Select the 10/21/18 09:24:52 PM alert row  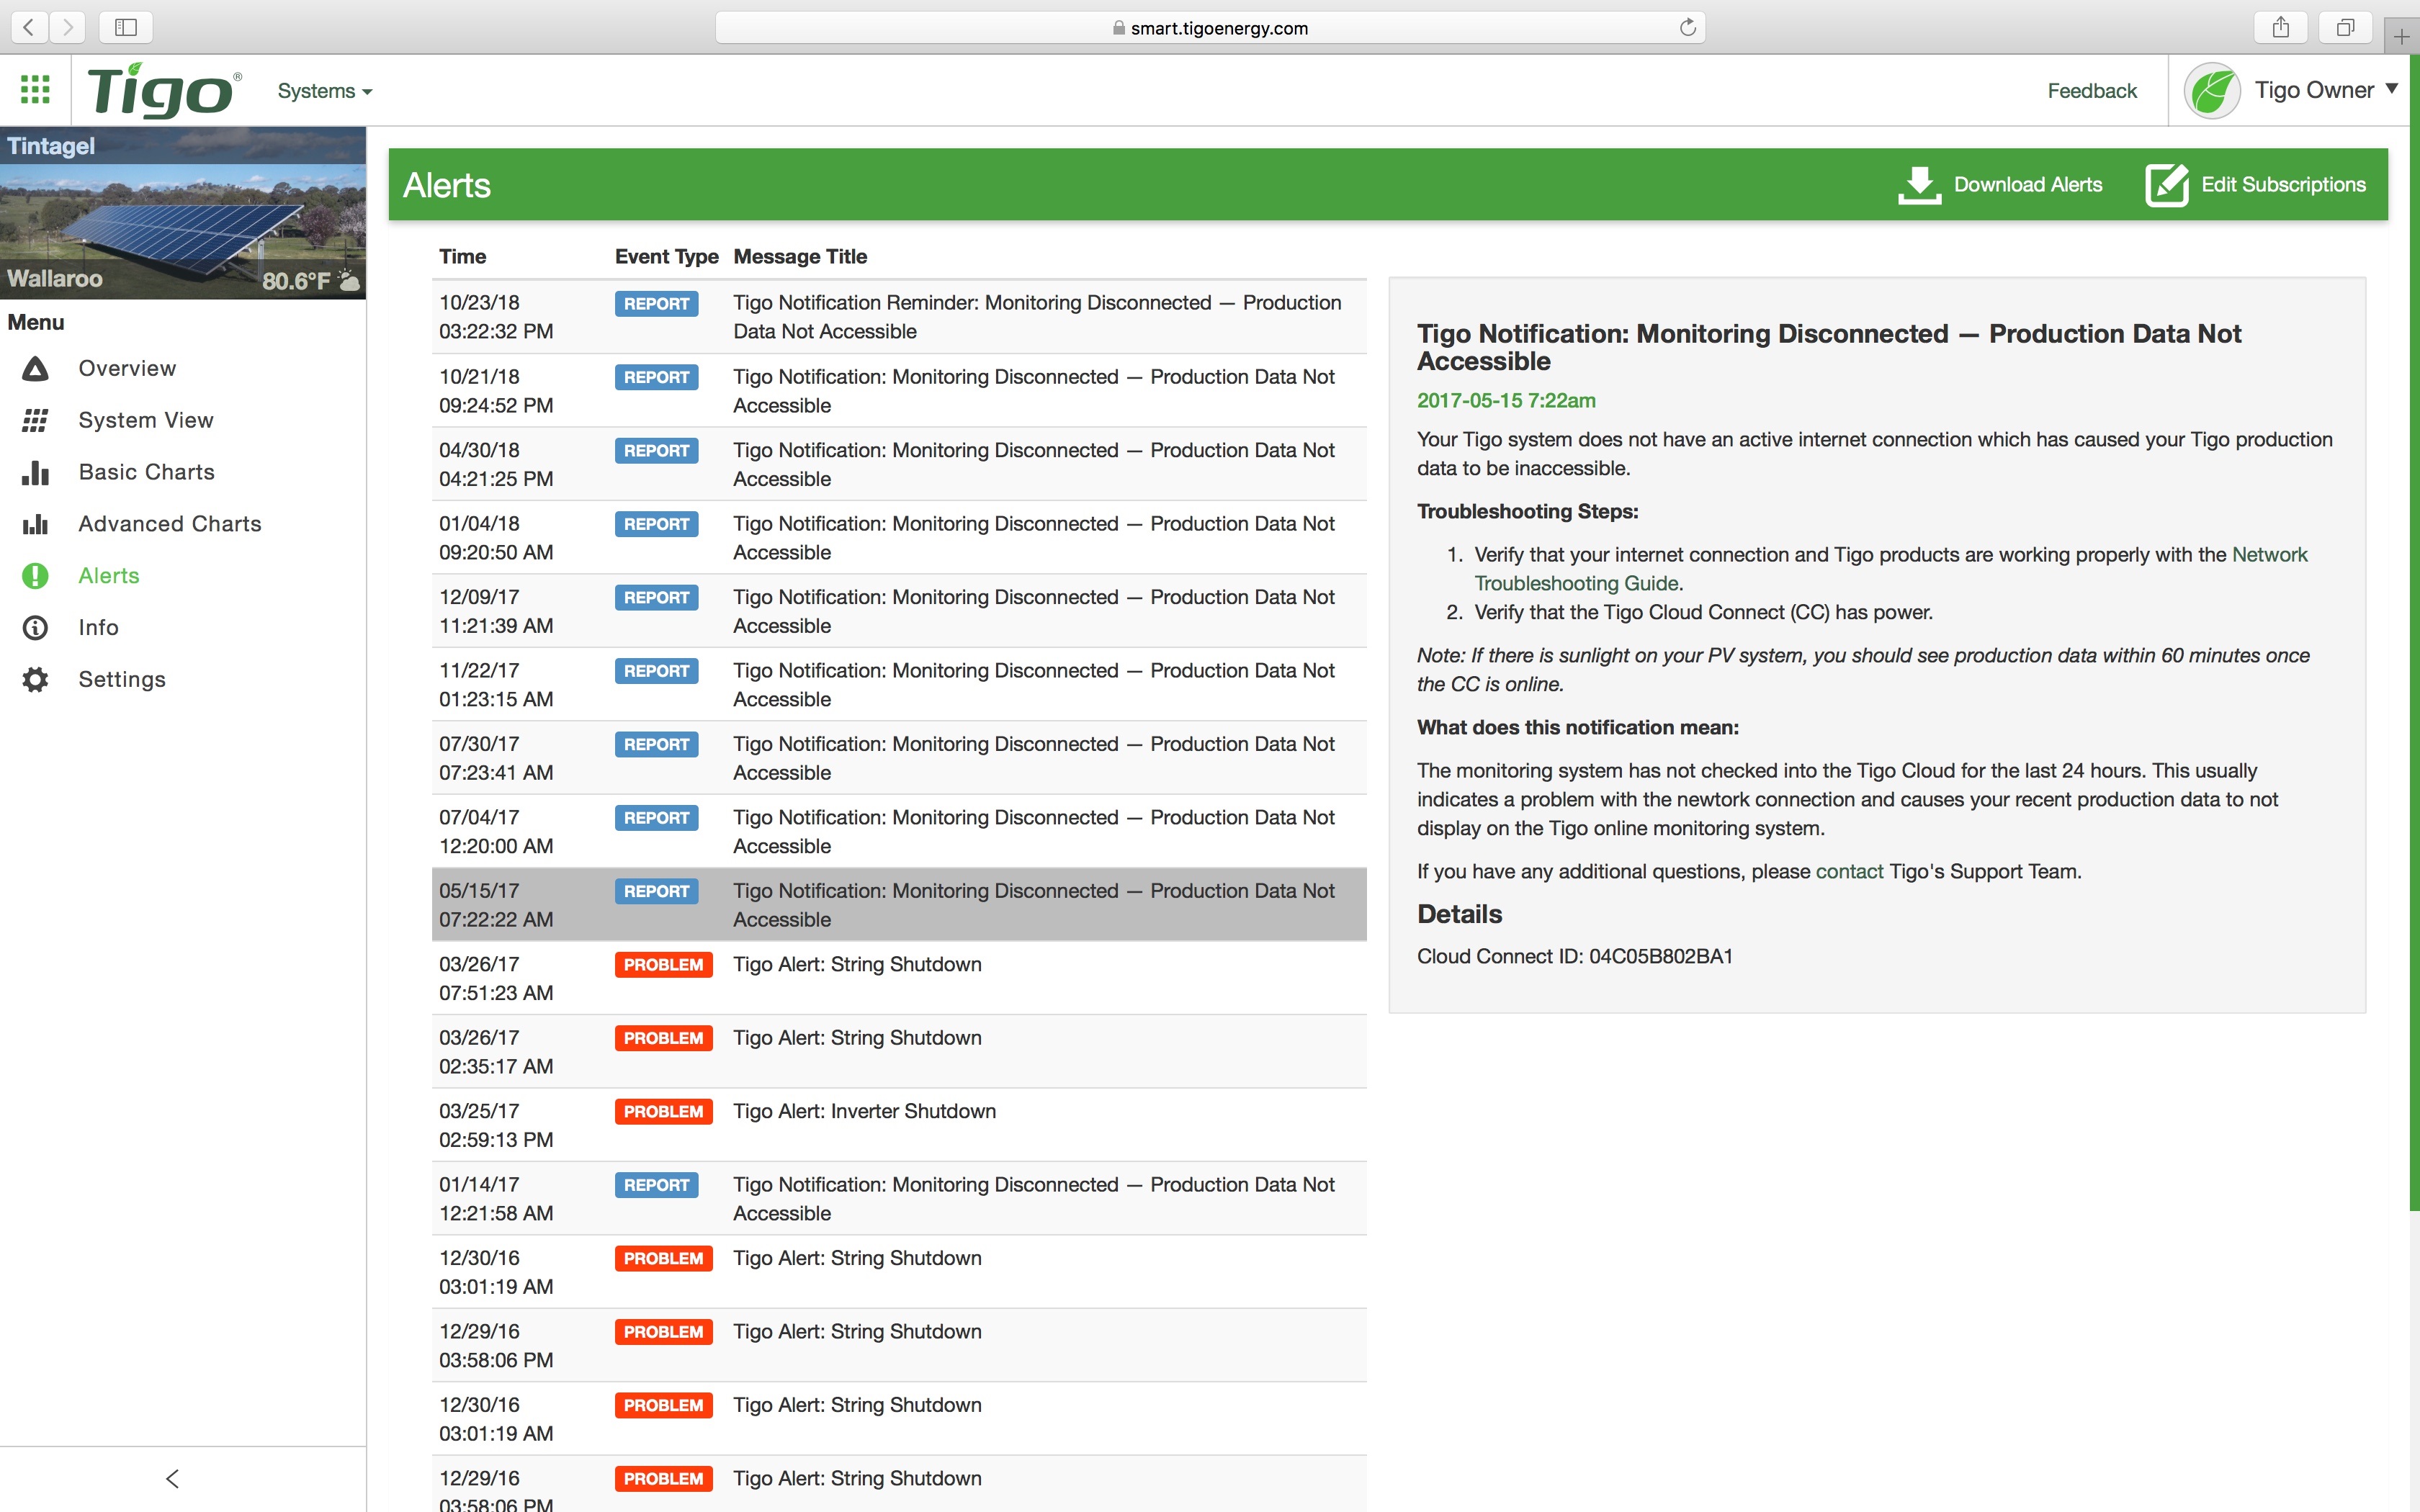click(x=899, y=391)
